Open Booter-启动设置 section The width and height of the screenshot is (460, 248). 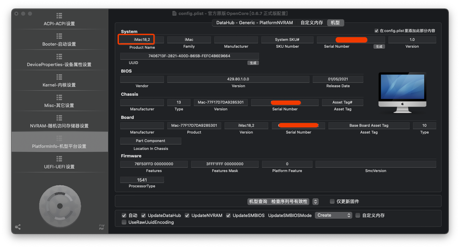(59, 40)
